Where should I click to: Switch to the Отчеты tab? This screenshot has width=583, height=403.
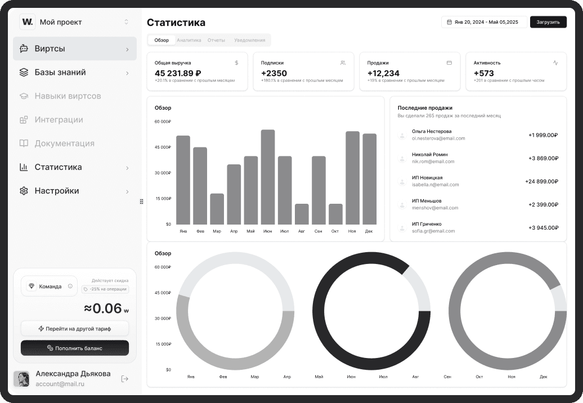click(x=216, y=40)
